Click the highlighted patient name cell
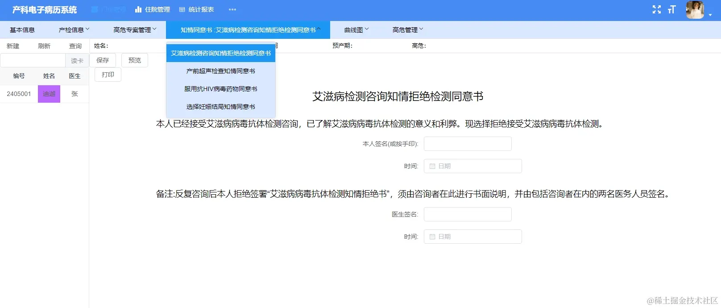Viewport: 721px width, 308px height. (x=49, y=94)
